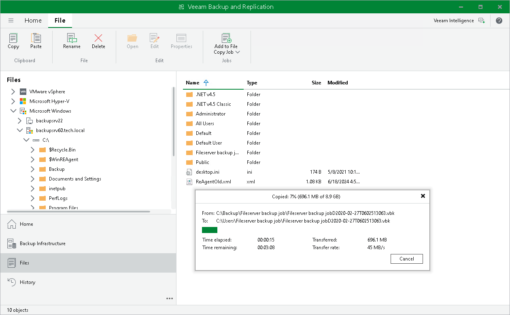Switch to the Home ribbon tab

point(33,21)
